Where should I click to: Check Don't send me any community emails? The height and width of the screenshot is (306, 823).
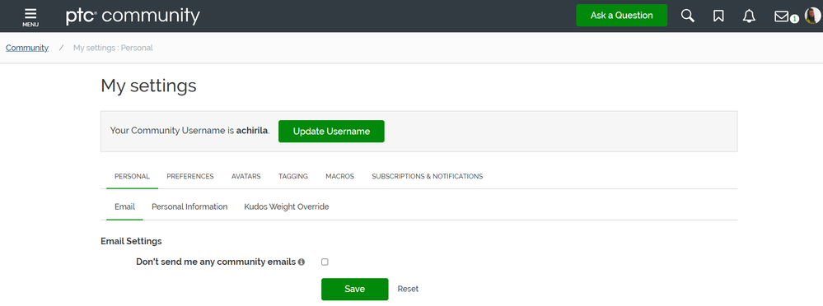(325, 262)
